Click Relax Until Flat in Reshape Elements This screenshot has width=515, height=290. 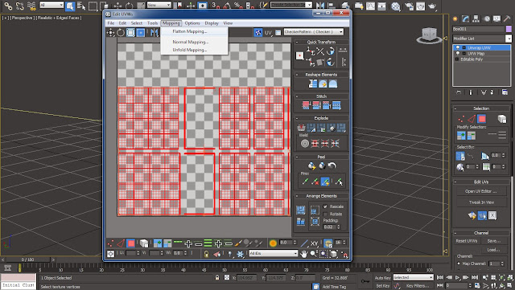[x=323, y=84]
